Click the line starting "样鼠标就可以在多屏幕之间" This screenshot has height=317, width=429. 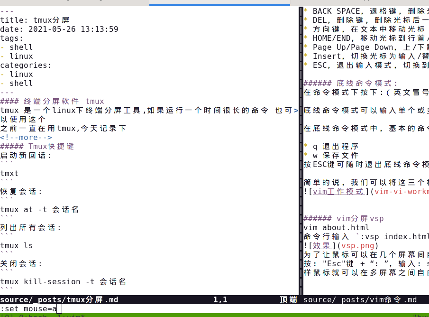366,273
